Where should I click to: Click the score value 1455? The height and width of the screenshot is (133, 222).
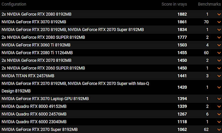pyautogui.click(x=182, y=53)
